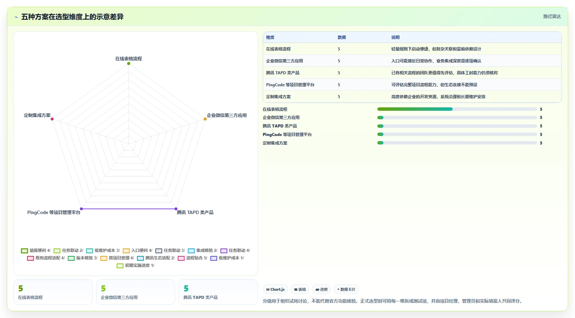
Task: Select the 腾讯 TAPD 类产品 table row name
Action: click(283, 73)
